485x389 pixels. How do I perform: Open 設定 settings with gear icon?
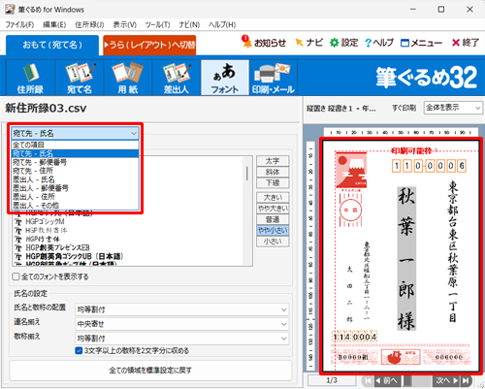(343, 43)
